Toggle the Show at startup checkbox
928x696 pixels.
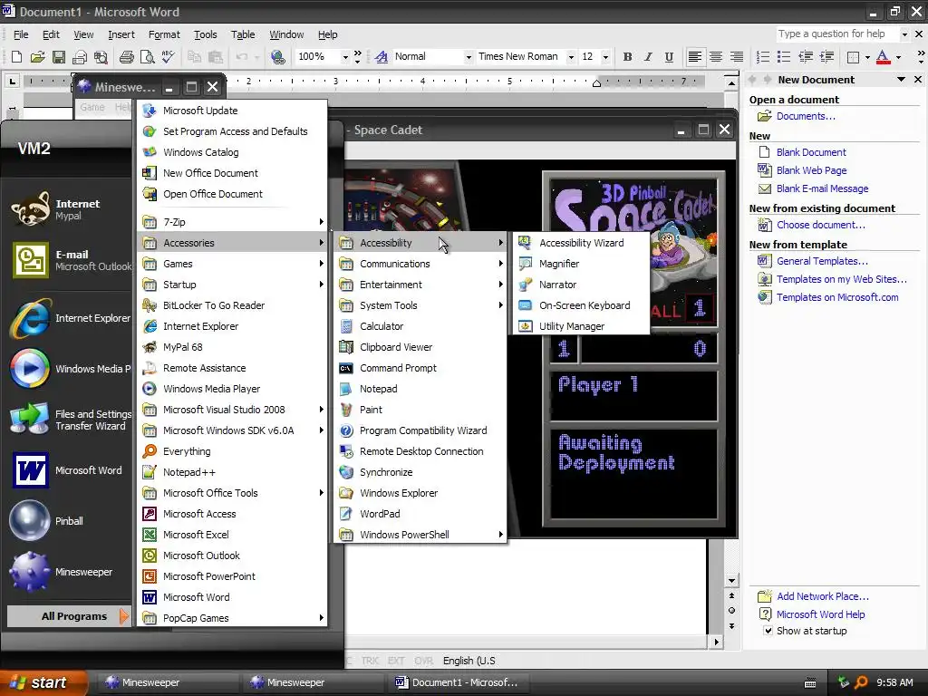pyautogui.click(x=768, y=631)
